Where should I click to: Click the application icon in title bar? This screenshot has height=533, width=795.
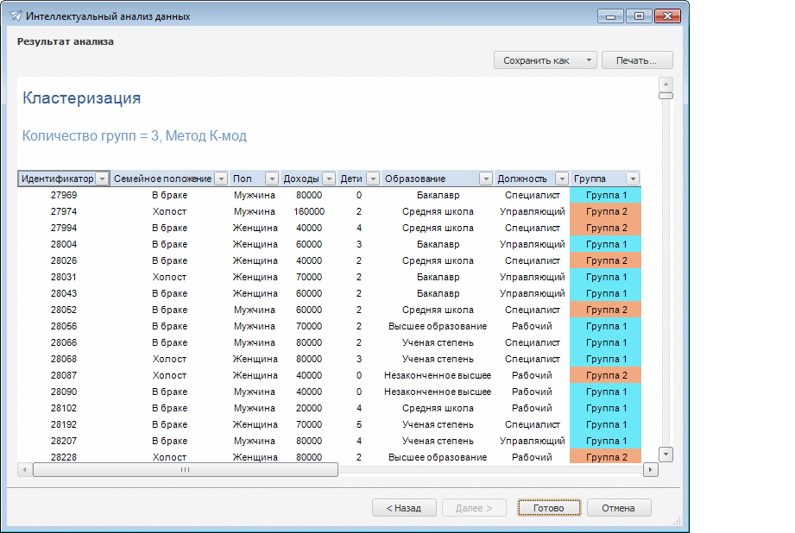tap(16, 16)
